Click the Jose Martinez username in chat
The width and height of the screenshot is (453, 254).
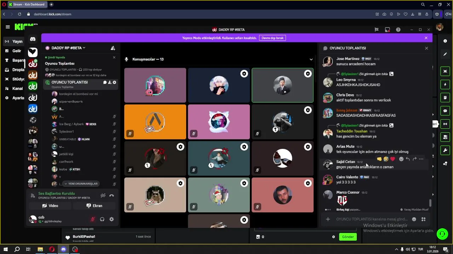pyautogui.click(x=348, y=59)
